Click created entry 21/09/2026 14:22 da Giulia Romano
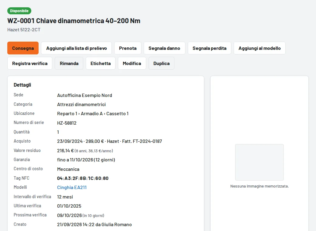 (94, 225)
